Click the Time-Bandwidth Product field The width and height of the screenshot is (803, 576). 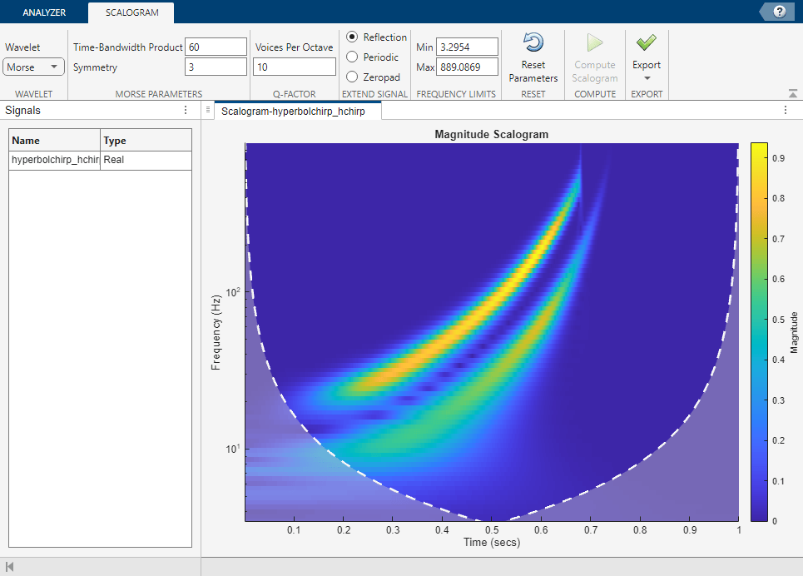(216, 47)
